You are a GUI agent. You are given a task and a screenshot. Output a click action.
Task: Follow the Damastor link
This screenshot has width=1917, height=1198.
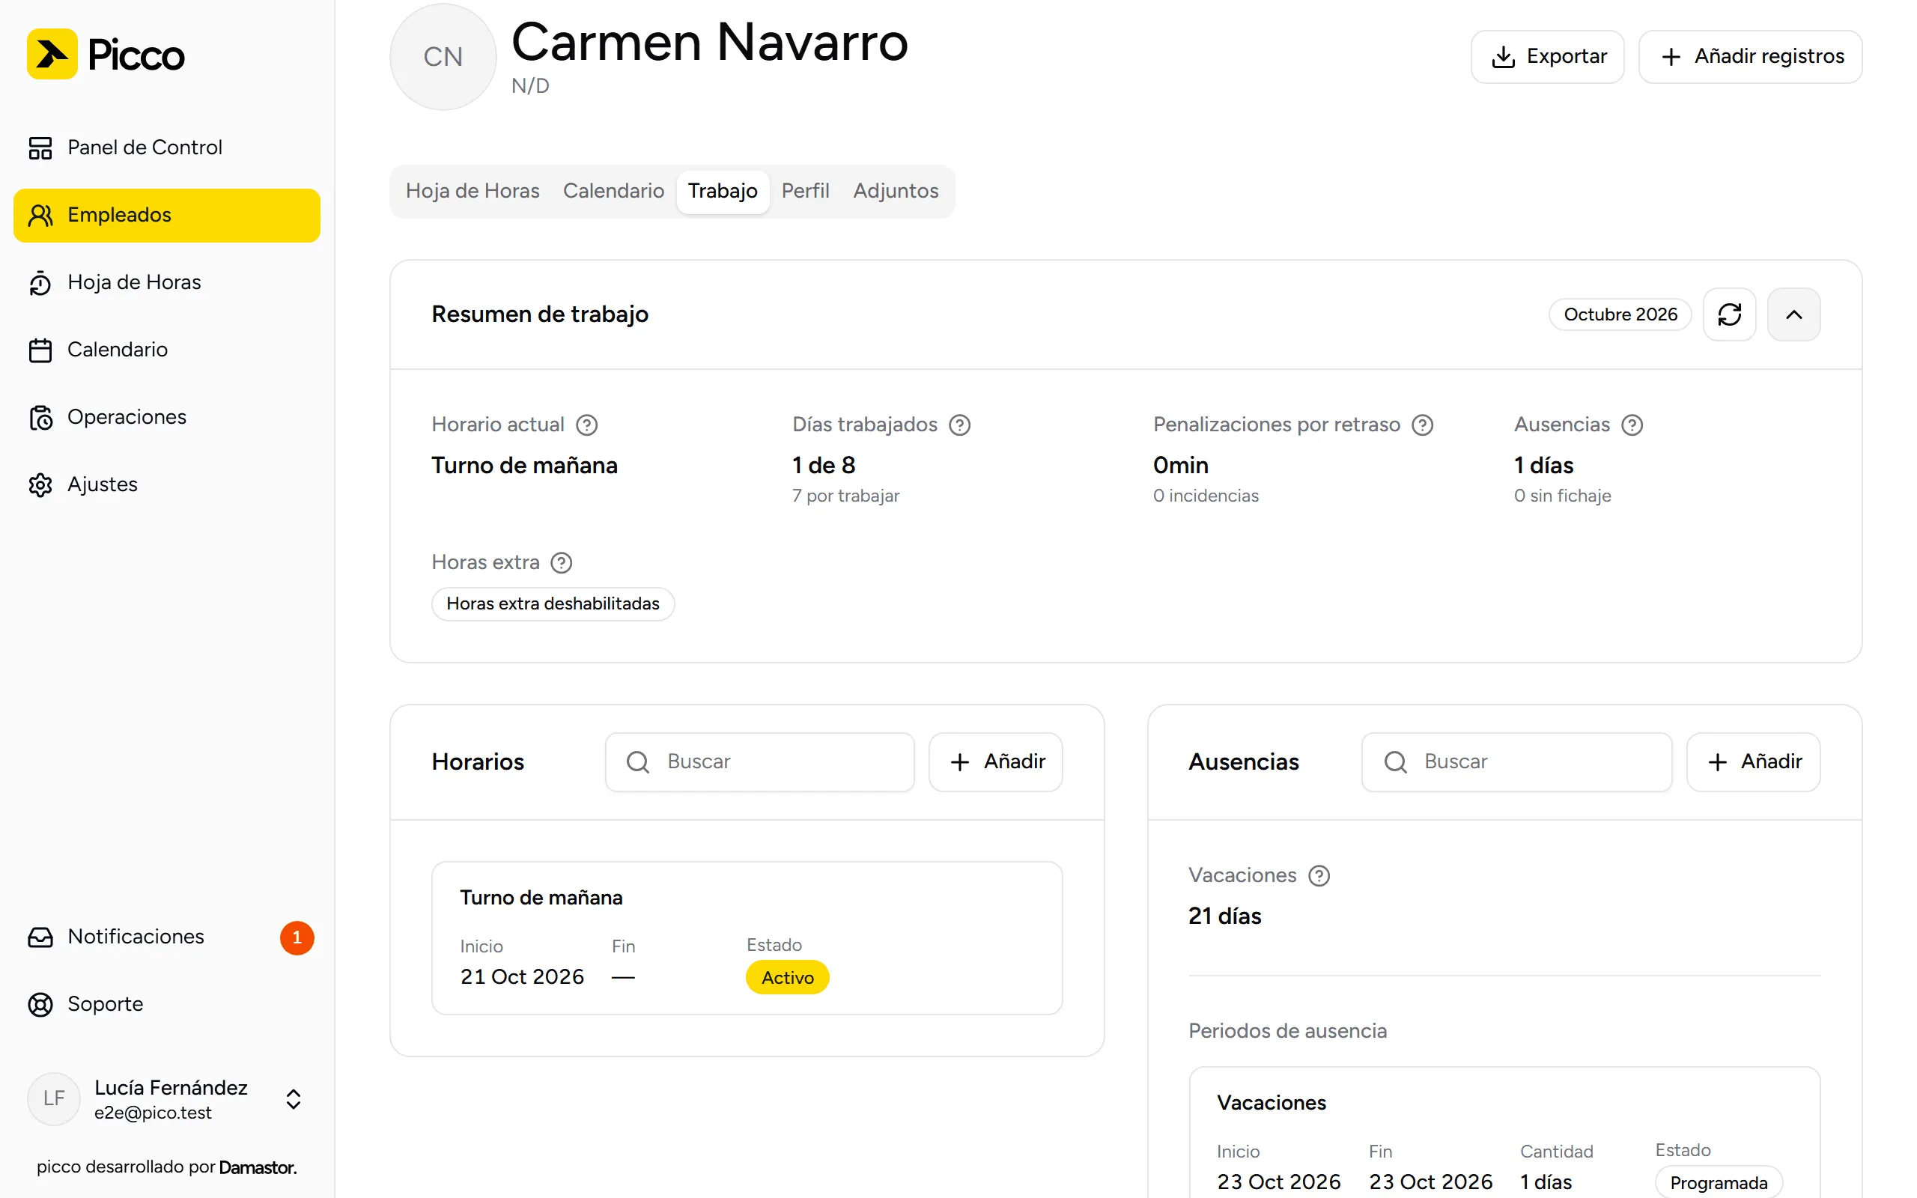click(x=258, y=1167)
